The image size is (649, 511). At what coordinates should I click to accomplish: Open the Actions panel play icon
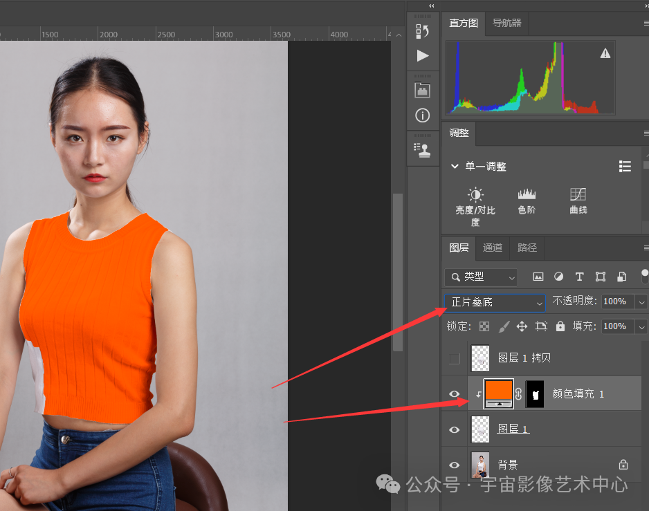coord(422,56)
